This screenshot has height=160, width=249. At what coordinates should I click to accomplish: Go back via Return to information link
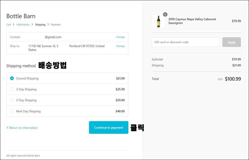(x=23, y=128)
